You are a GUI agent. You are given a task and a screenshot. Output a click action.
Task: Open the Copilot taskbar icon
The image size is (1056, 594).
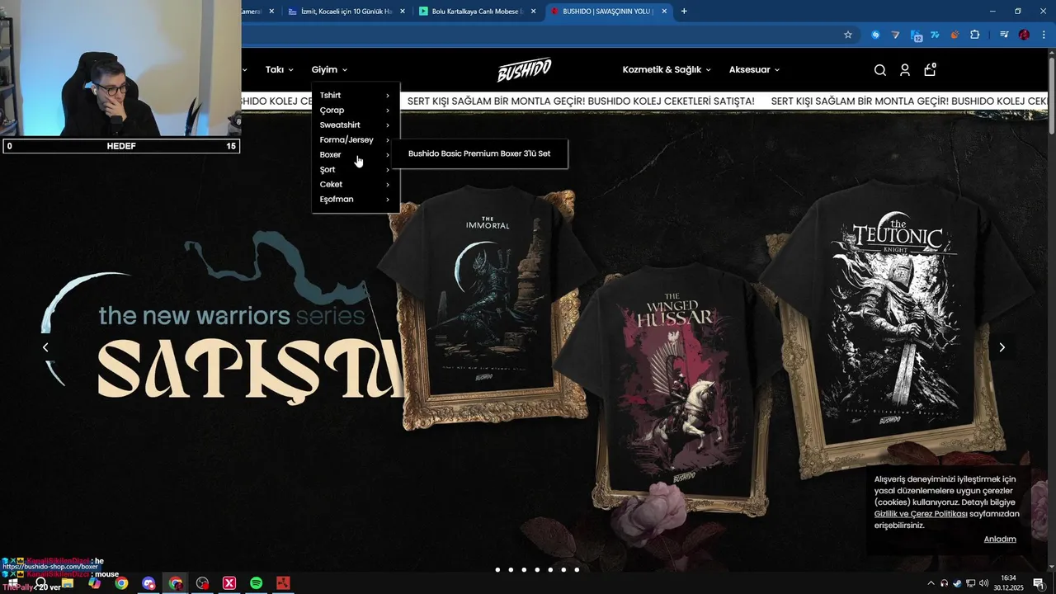(95, 583)
